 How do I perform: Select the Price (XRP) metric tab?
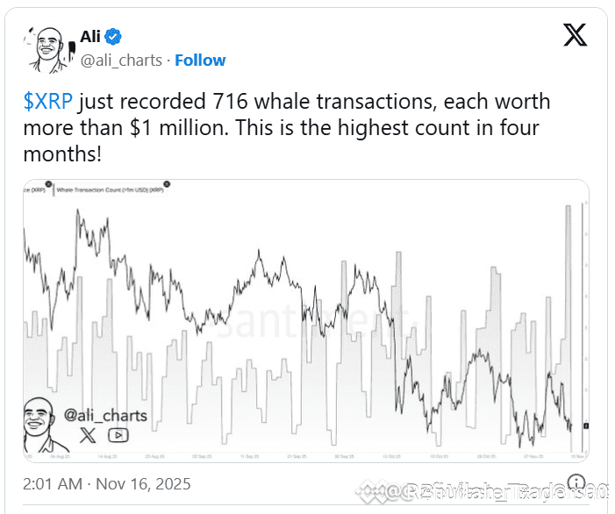(x=34, y=190)
